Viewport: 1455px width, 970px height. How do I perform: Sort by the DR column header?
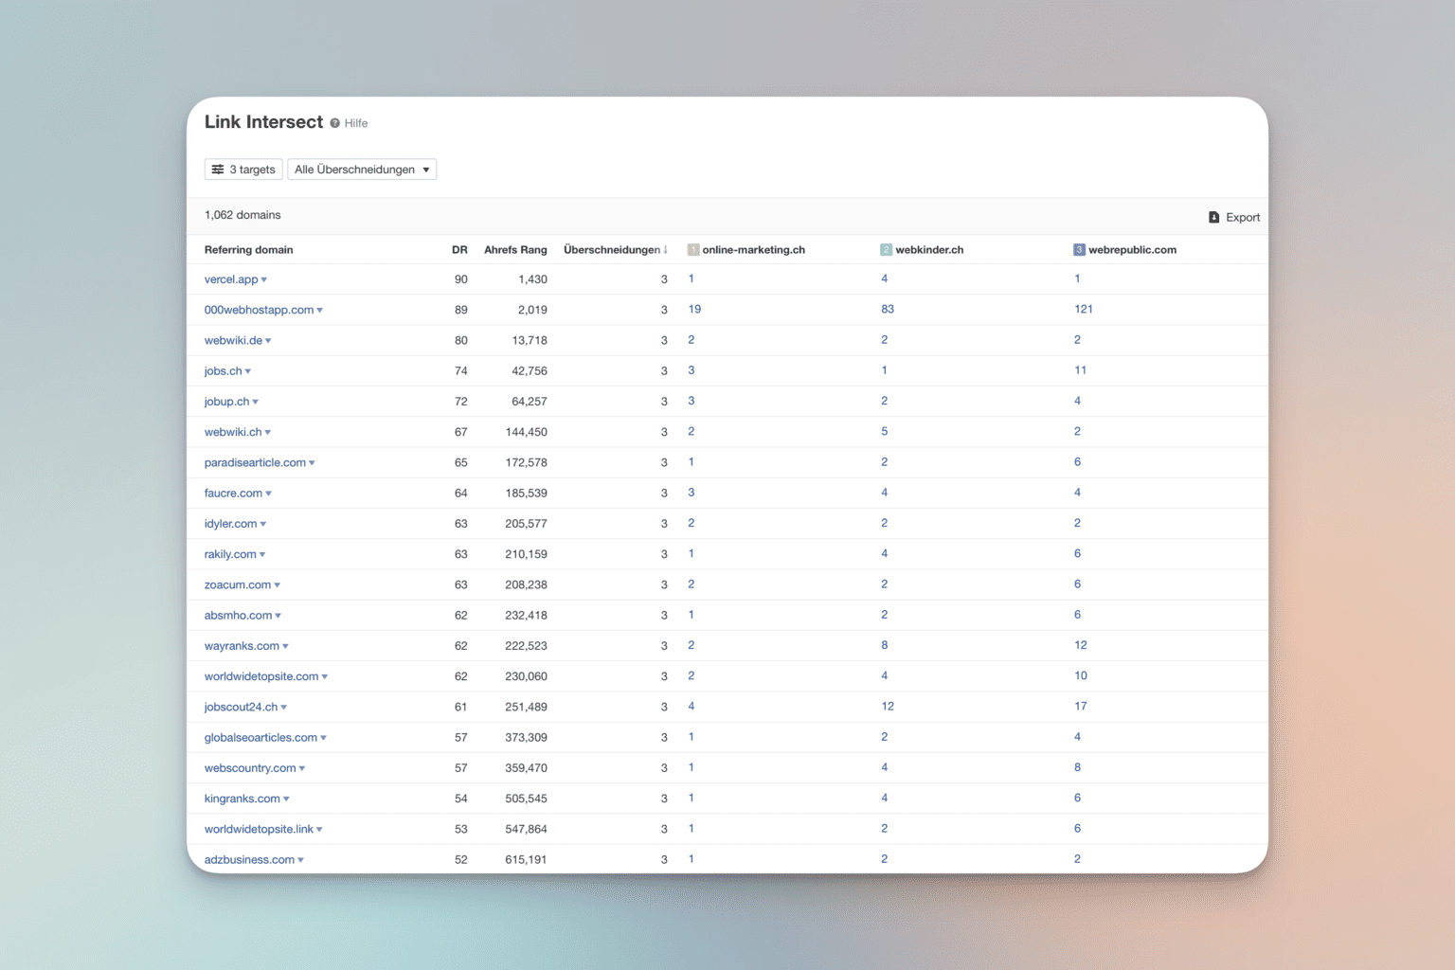tap(459, 250)
